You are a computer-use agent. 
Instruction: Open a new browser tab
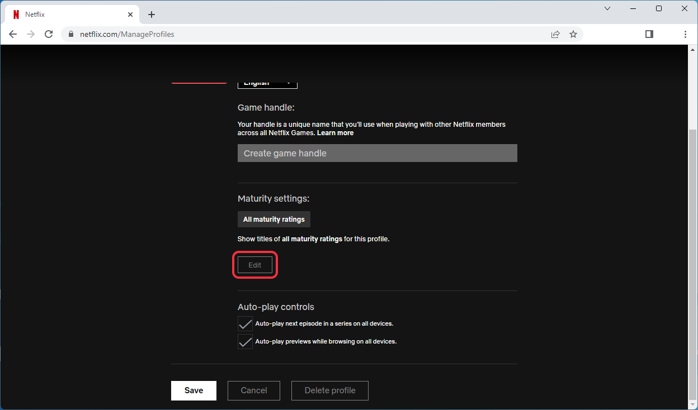(x=151, y=14)
